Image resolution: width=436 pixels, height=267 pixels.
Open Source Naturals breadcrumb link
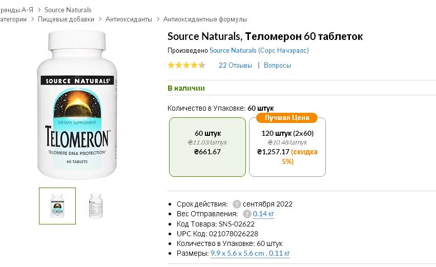(x=68, y=10)
